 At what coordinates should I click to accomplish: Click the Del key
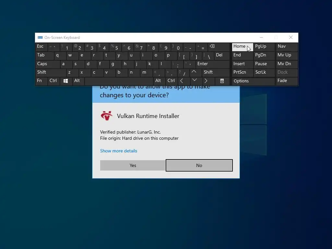tap(222, 55)
